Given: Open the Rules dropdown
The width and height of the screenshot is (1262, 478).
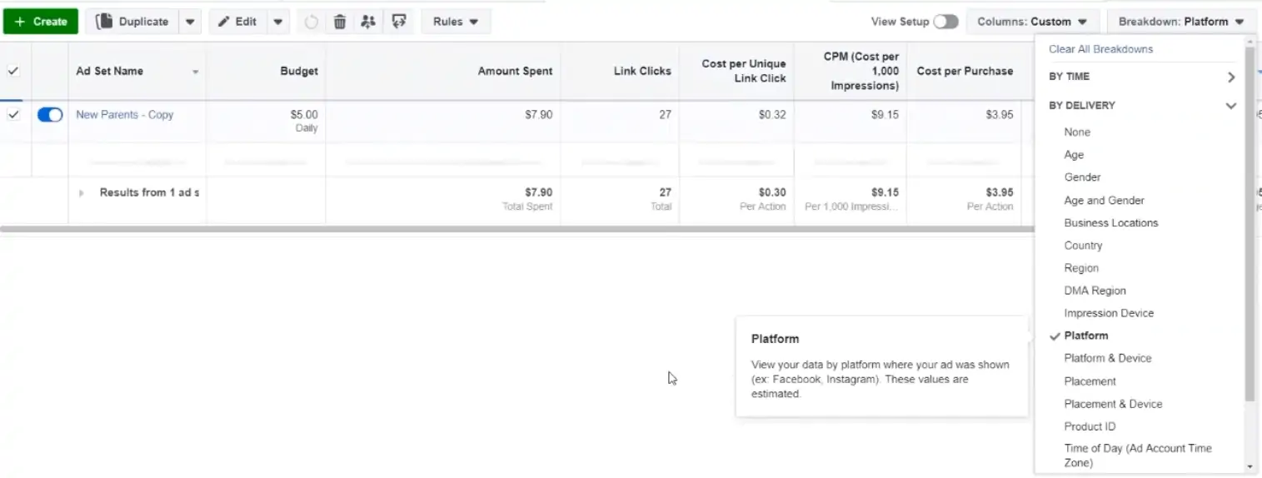Looking at the screenshot, I should [x=456, y=22].
